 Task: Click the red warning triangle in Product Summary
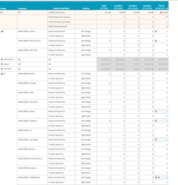coord(161,12)
